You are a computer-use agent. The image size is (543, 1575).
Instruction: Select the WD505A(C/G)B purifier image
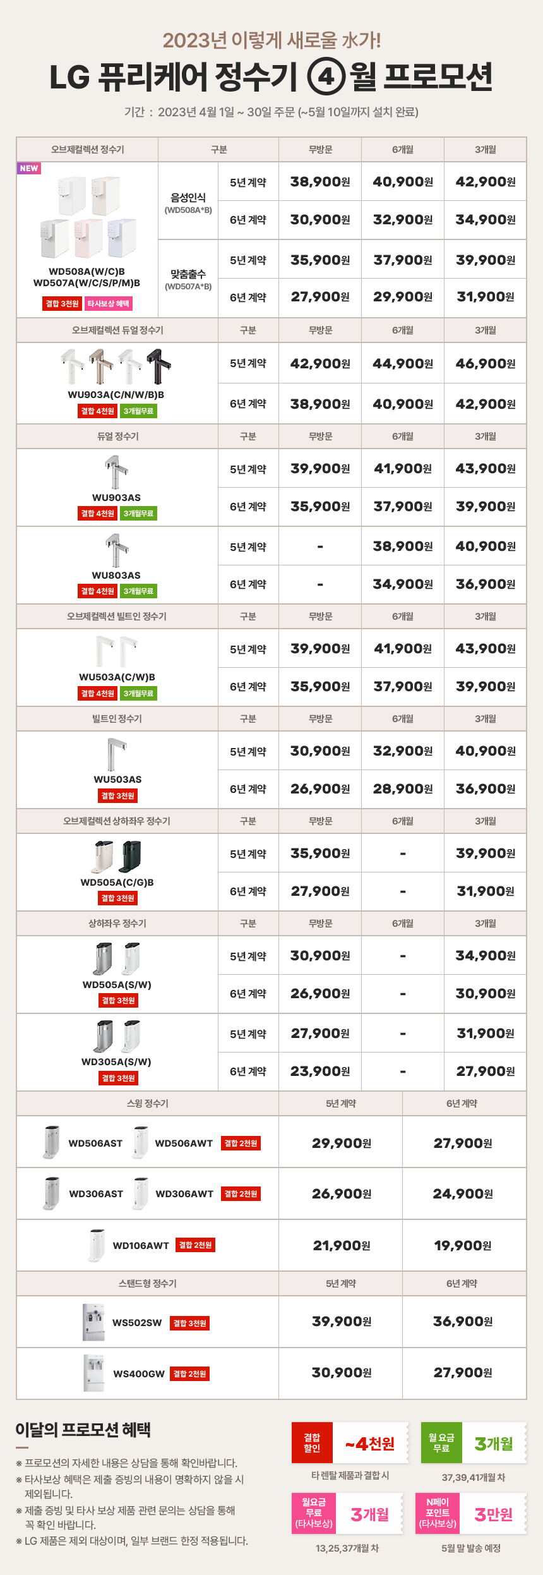pos(117,857)
